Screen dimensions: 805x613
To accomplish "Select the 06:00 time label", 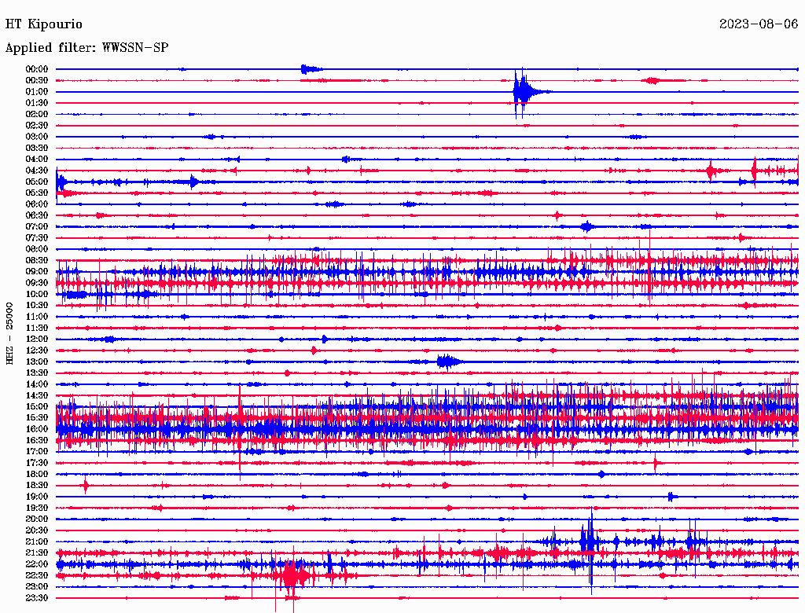I will (37, 204).
